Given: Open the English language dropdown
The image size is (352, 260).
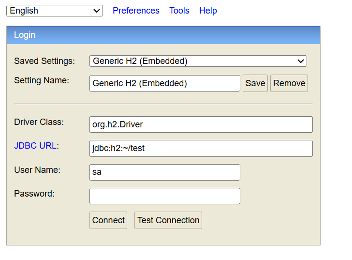Looking at the screenshot, I should (55, 11).
